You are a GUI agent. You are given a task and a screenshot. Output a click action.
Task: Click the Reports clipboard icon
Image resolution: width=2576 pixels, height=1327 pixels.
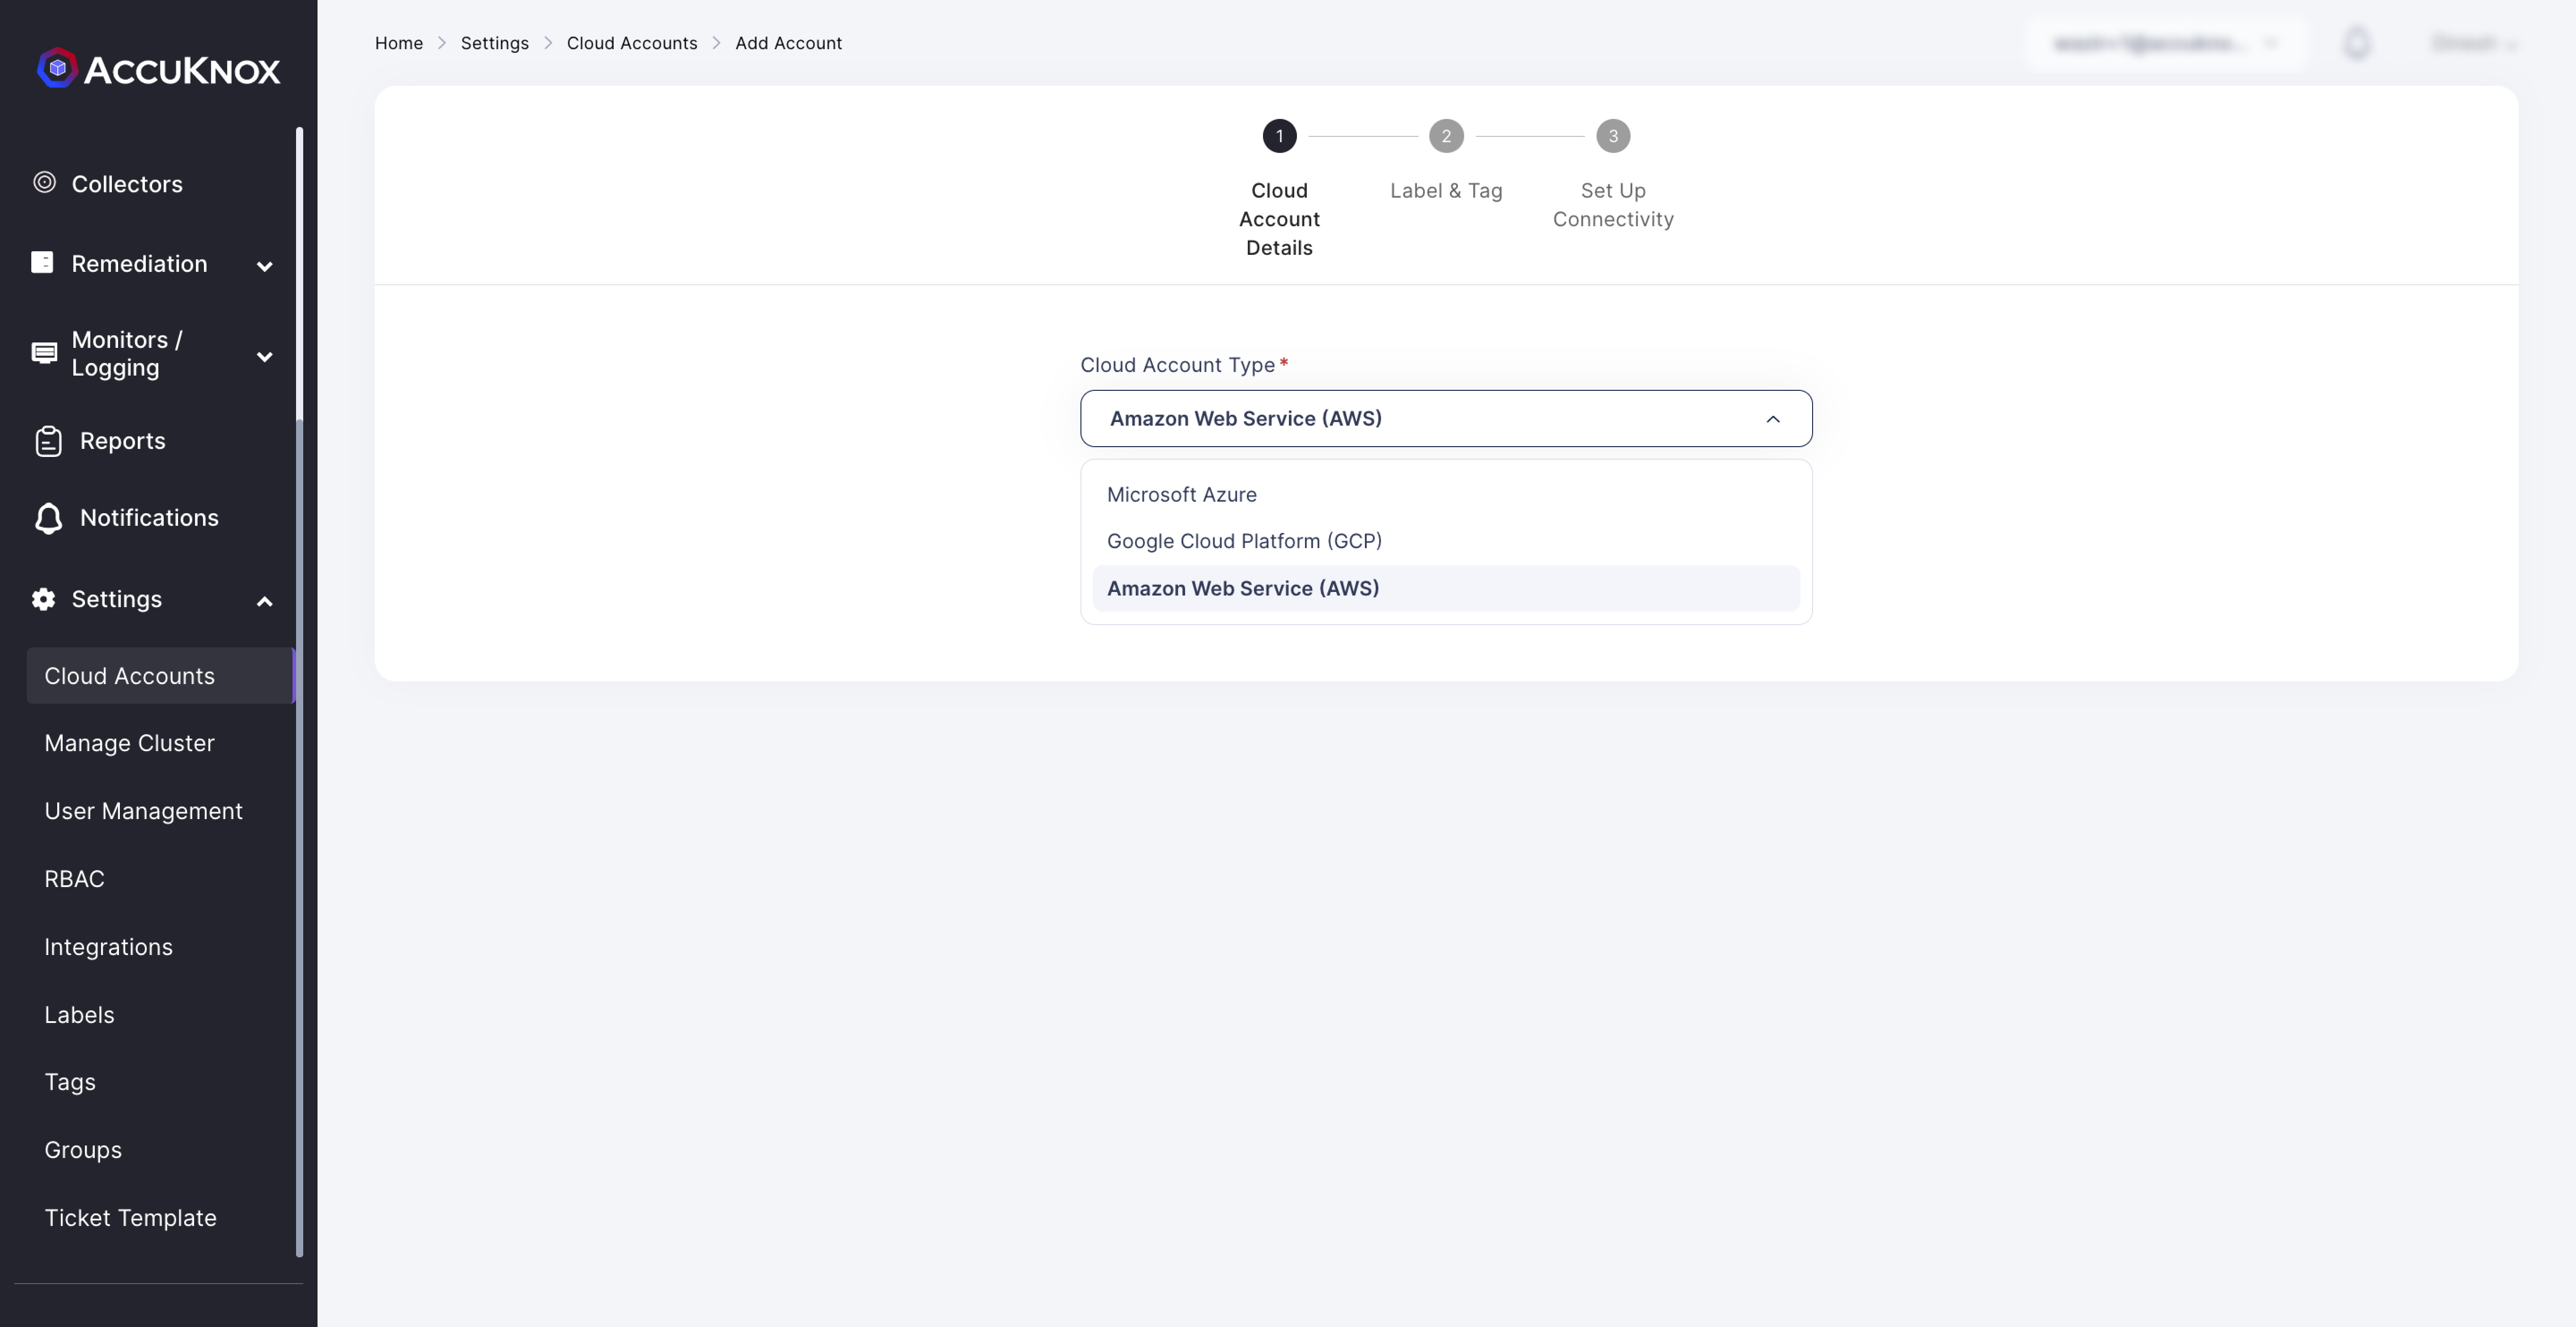click(x=48, y=441)
